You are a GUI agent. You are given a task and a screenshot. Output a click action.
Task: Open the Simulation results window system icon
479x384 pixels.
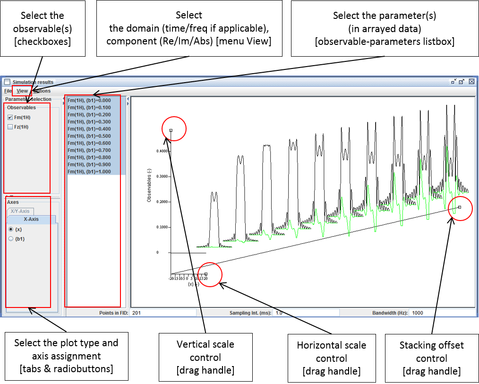pos(7,82)
